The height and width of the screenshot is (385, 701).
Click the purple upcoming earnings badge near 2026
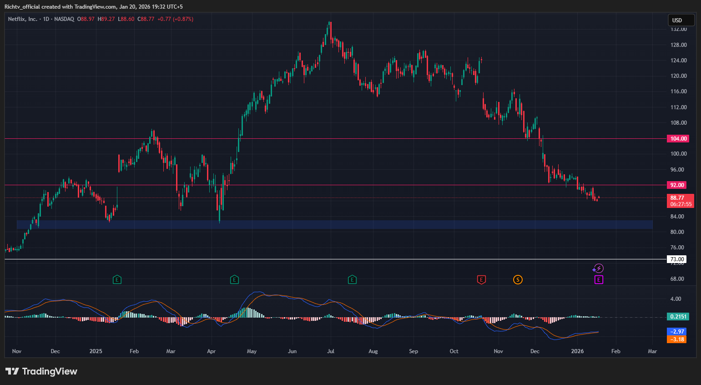click(598, 280)
